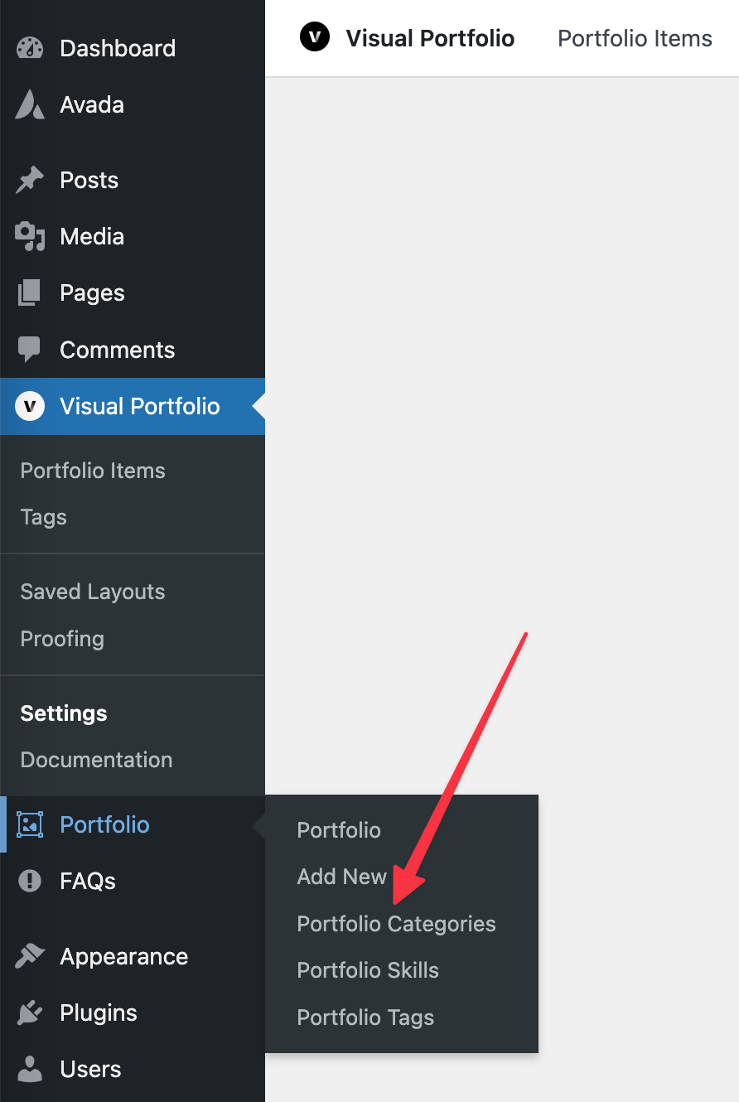Click the FAQs exclamation icon
Screen dimensions: 739x1102
pos(30,881)
